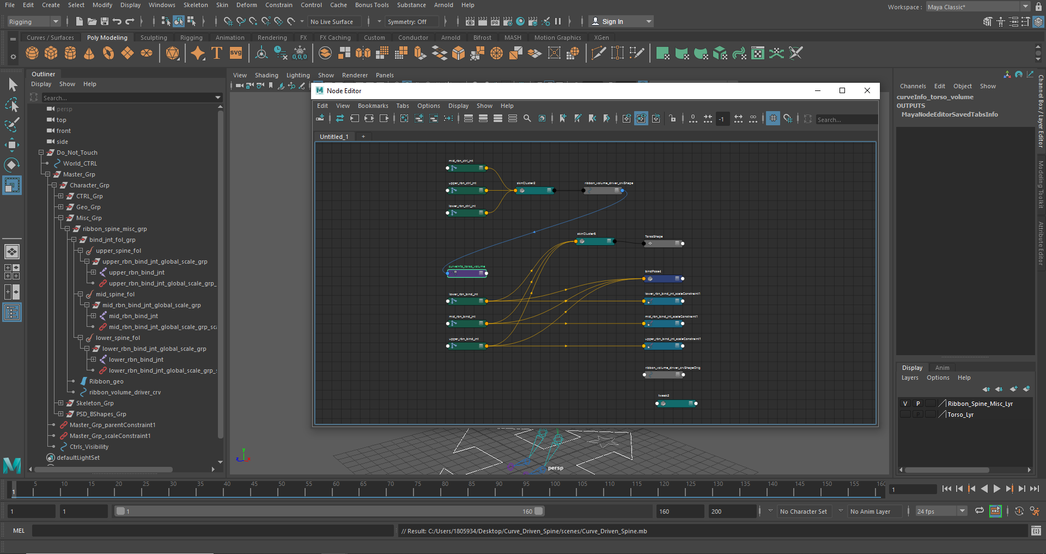Select Ribbon_geo in the Outliner
The image size is (1046, 554).
[x=106, y=381]
